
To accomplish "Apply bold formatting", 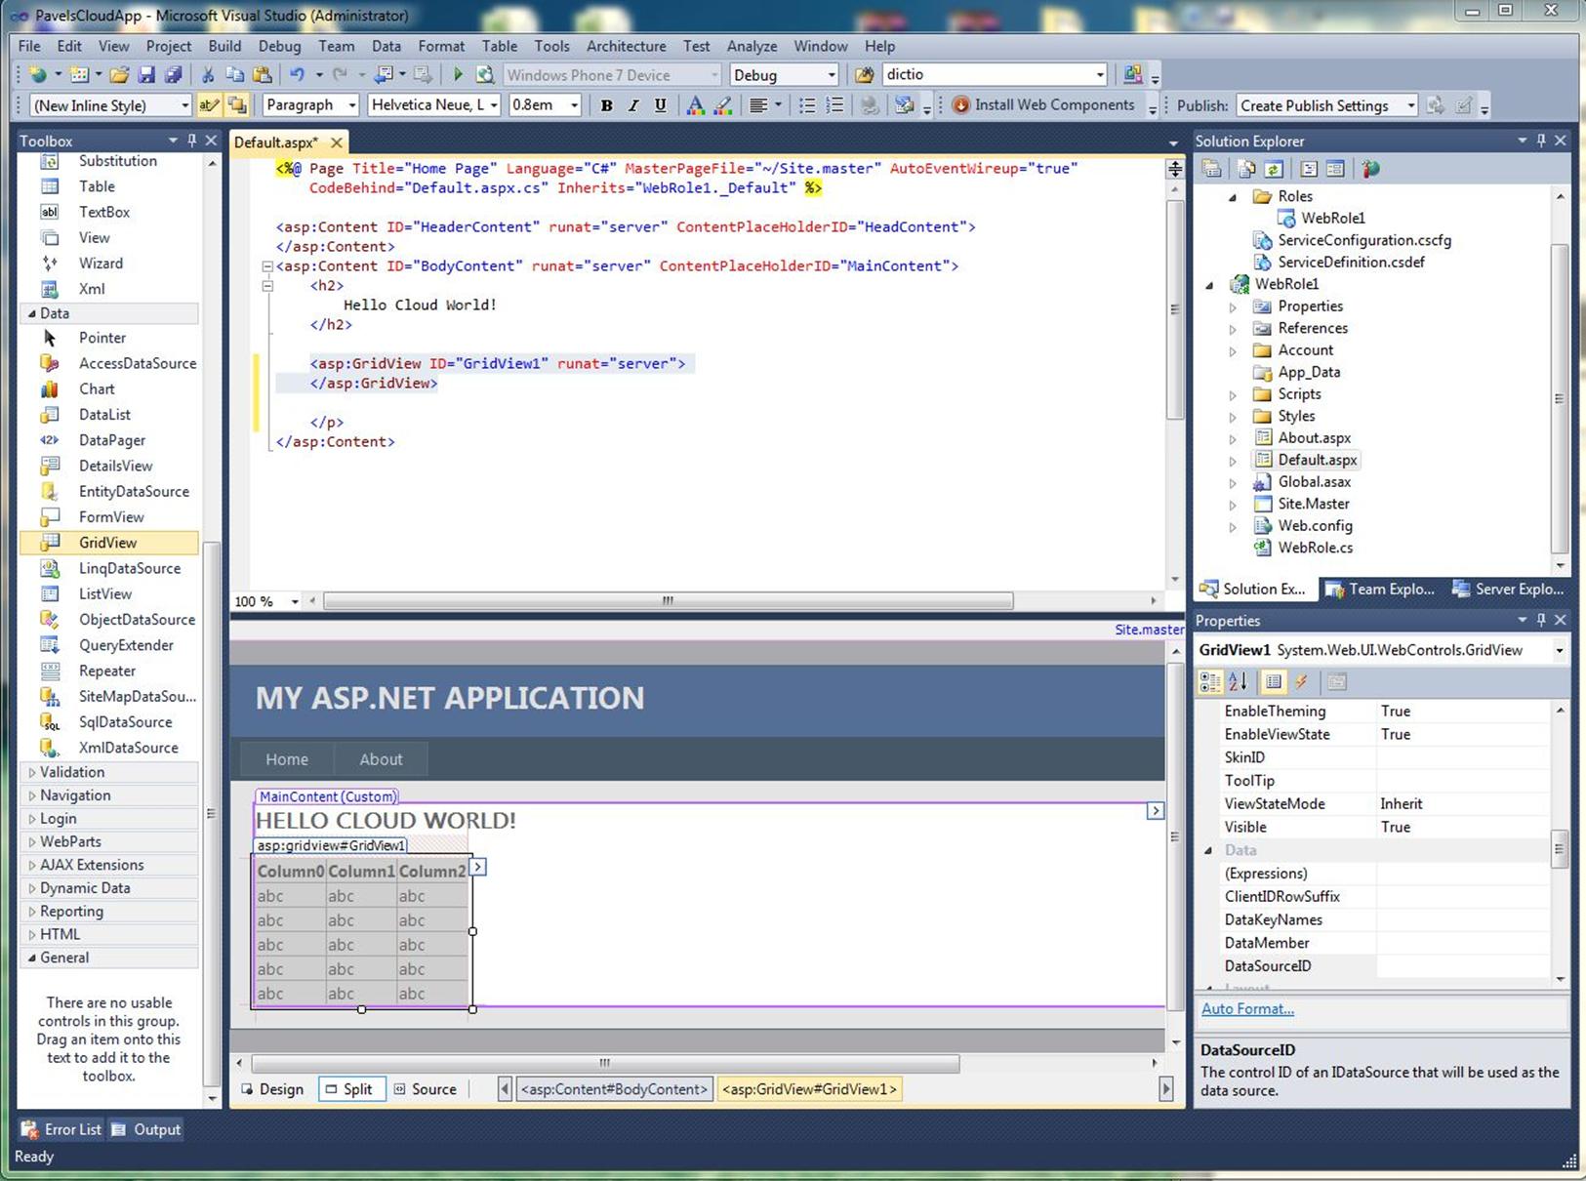I will 606,105.
